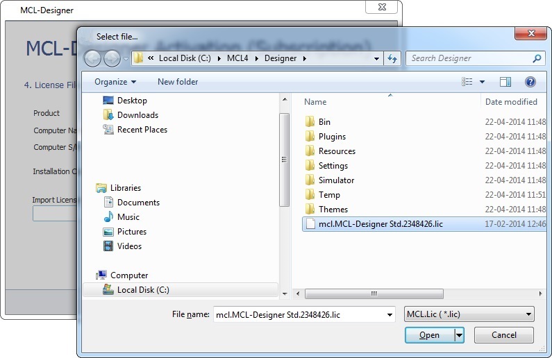Open the help icon
This screenshot has height=358, width=552.
pyautogui.click(x=530, y=82)
